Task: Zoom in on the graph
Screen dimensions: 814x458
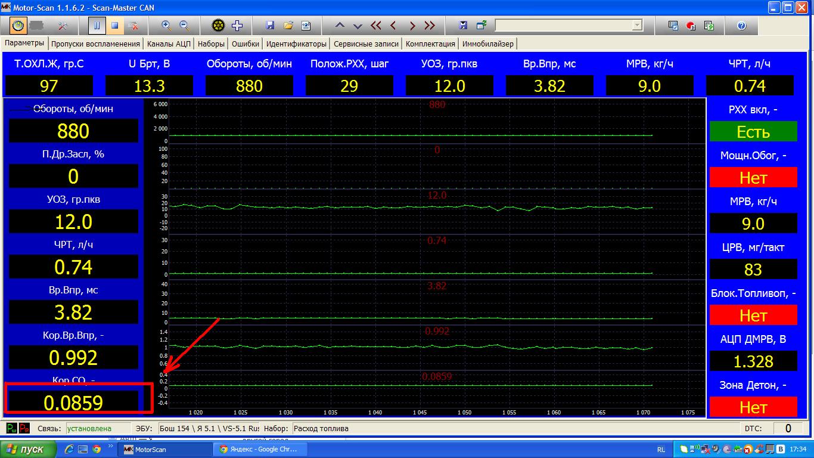Action: click(166, 26)
